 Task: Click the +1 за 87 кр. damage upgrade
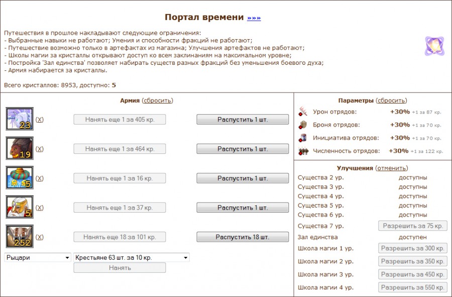pos(426,112)
